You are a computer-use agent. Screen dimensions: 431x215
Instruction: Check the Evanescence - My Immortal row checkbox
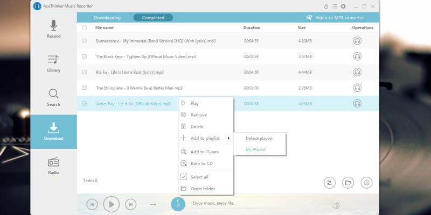(85, 41)
